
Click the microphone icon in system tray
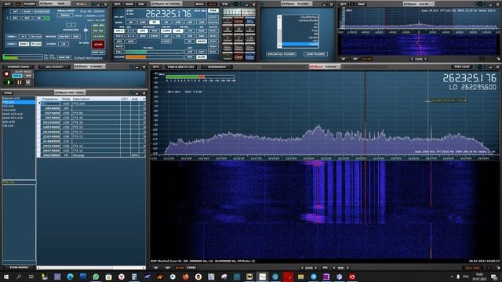(458, 277)
